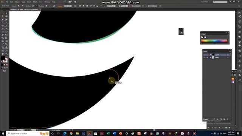Open the Color panel flyout menu
Image resolution: width=242 pixels, height=136 pixels.
pyautogui.click(x=228, y=34)
